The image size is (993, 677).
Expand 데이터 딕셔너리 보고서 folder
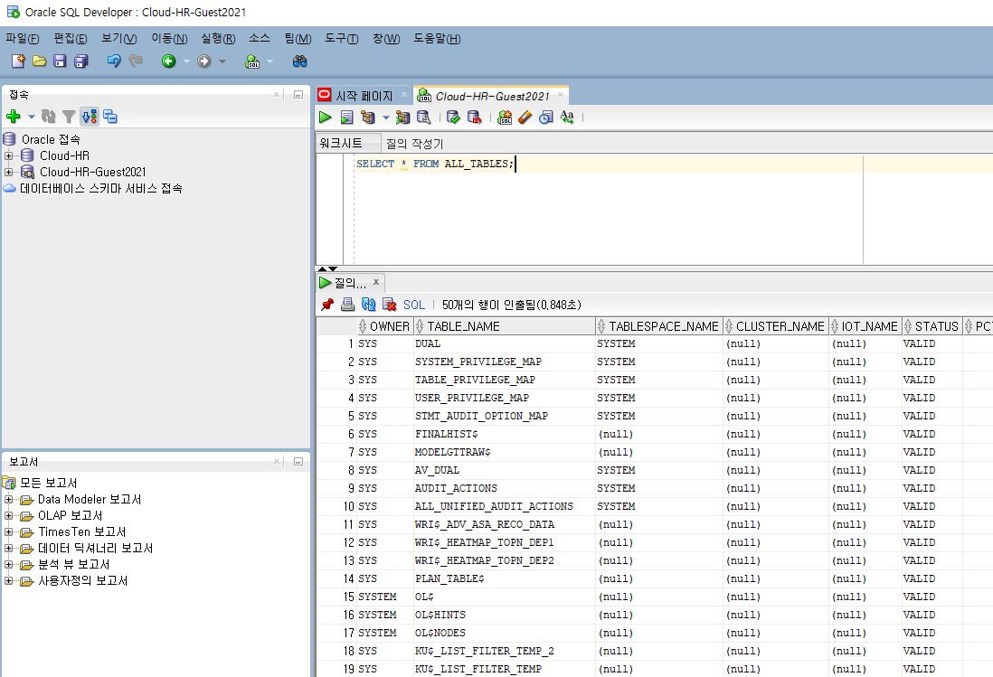(9, 548)
